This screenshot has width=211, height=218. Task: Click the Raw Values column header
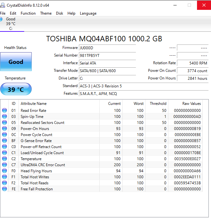point(191,104)
